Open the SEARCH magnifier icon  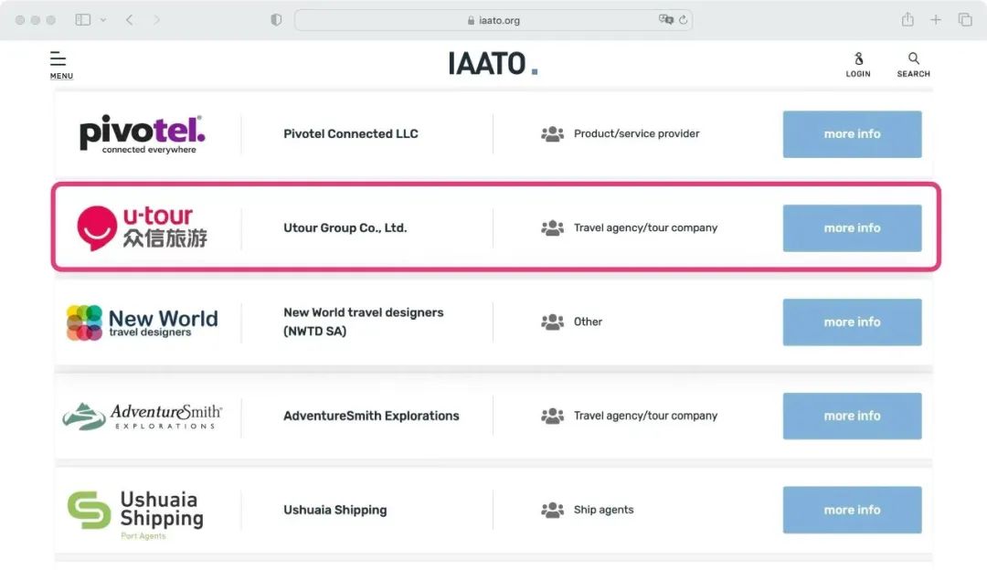pyautogui.click(x=913, y=59)
